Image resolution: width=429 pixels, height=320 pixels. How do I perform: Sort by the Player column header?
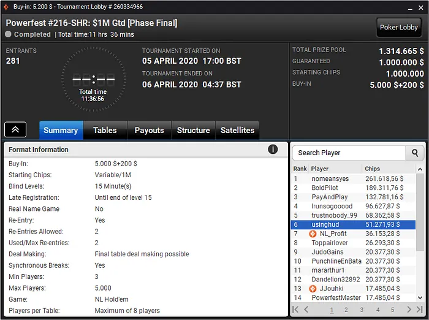(335, 169)
